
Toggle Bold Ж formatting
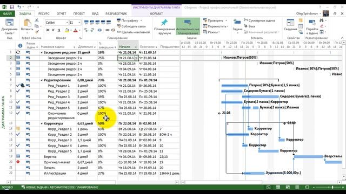pos(48,30)
